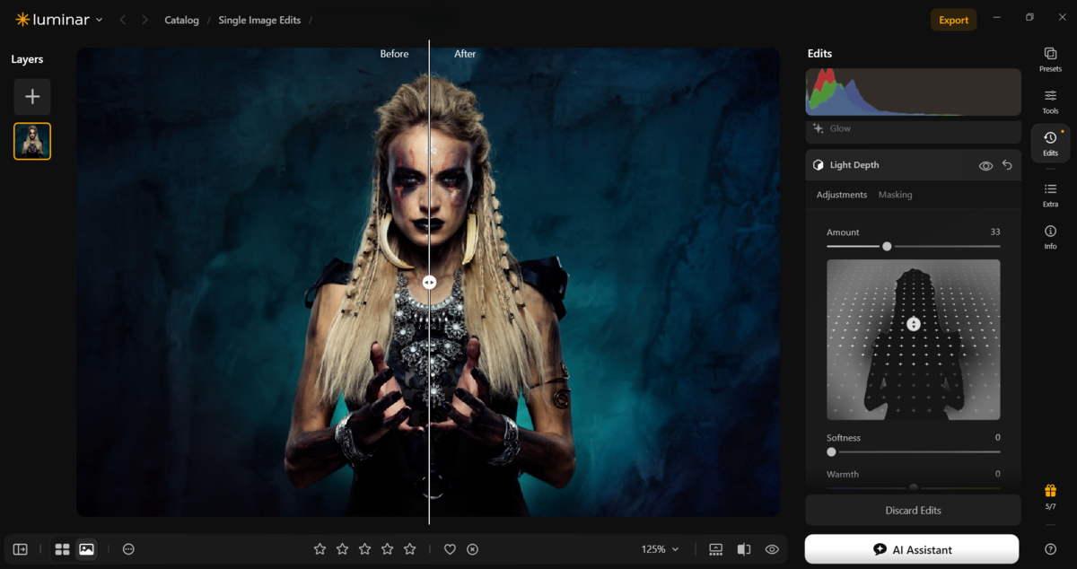Open the Presets panel
Screen dimensions: 1077x569
[1050, 59]
